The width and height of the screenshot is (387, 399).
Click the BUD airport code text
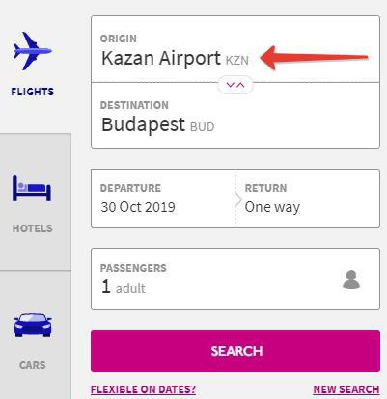coord(202,127)
